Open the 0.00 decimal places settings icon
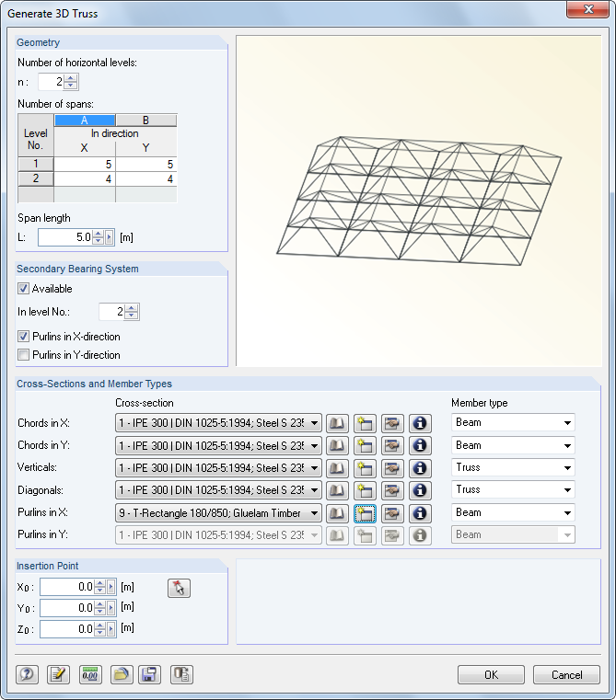616x700 pixels. coord(90,674)
